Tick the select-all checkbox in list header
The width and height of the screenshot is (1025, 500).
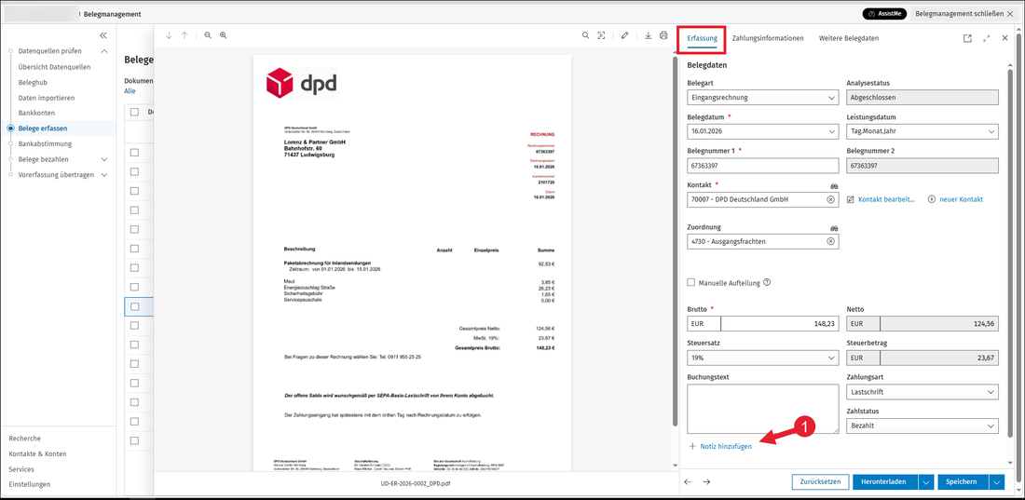[135, 112]
